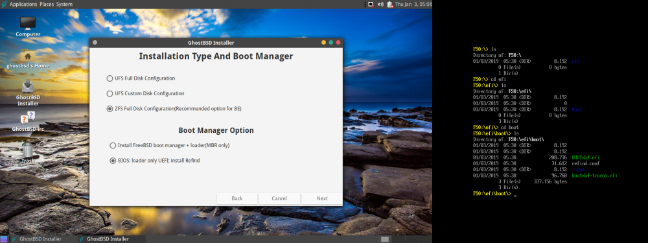
Task: Click the Back button
Action: (x=237, y=198)
